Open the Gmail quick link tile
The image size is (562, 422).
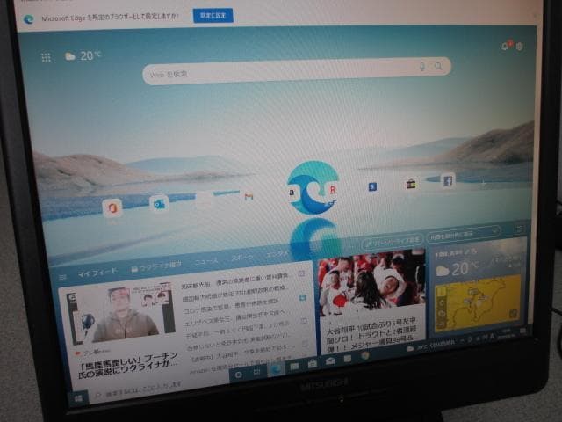(249, 196)
